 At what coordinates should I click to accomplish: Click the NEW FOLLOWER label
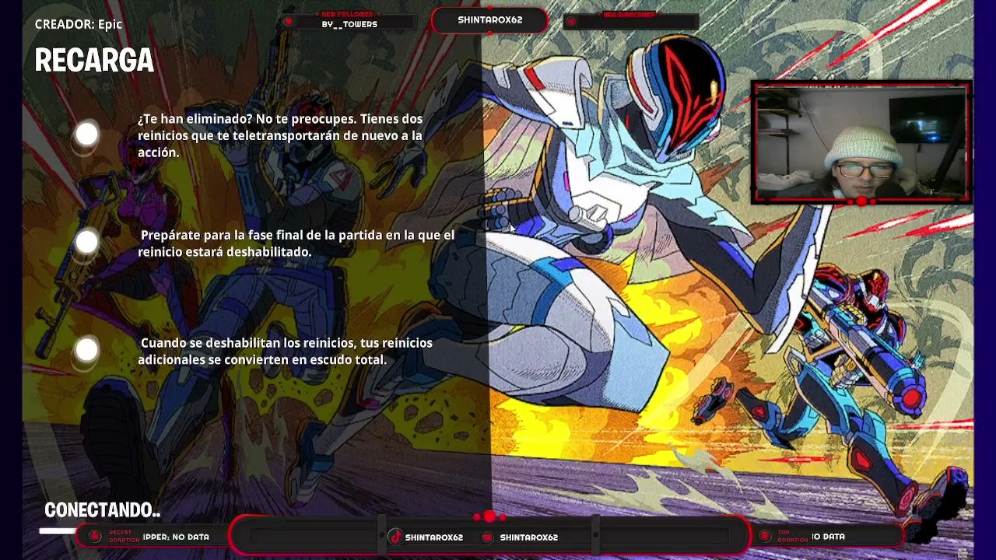click(x=347, y=15)
